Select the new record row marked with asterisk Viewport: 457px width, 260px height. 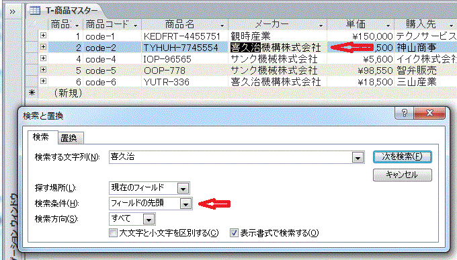[32, 93]
